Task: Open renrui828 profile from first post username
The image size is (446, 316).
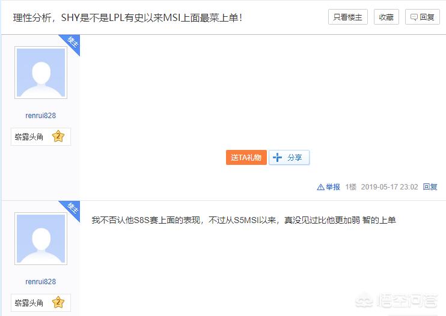Action: pyautogui.click(x=41, y=116)
